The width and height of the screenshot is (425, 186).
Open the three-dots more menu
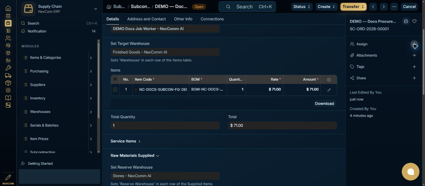[394, 7]
